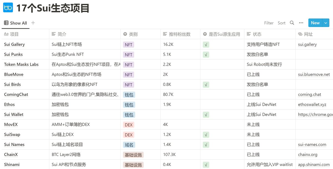Open the sui.bluemove.net link
The image size is (333, 169).
314,74
